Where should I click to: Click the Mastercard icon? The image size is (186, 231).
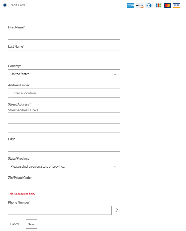point(167,5)
